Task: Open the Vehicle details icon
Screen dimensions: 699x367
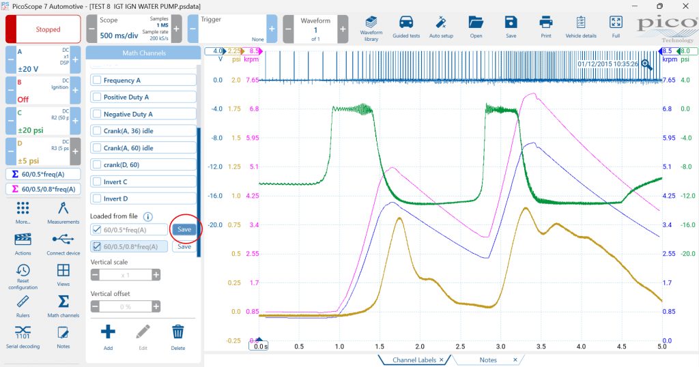Action: [x=581, y=27]
